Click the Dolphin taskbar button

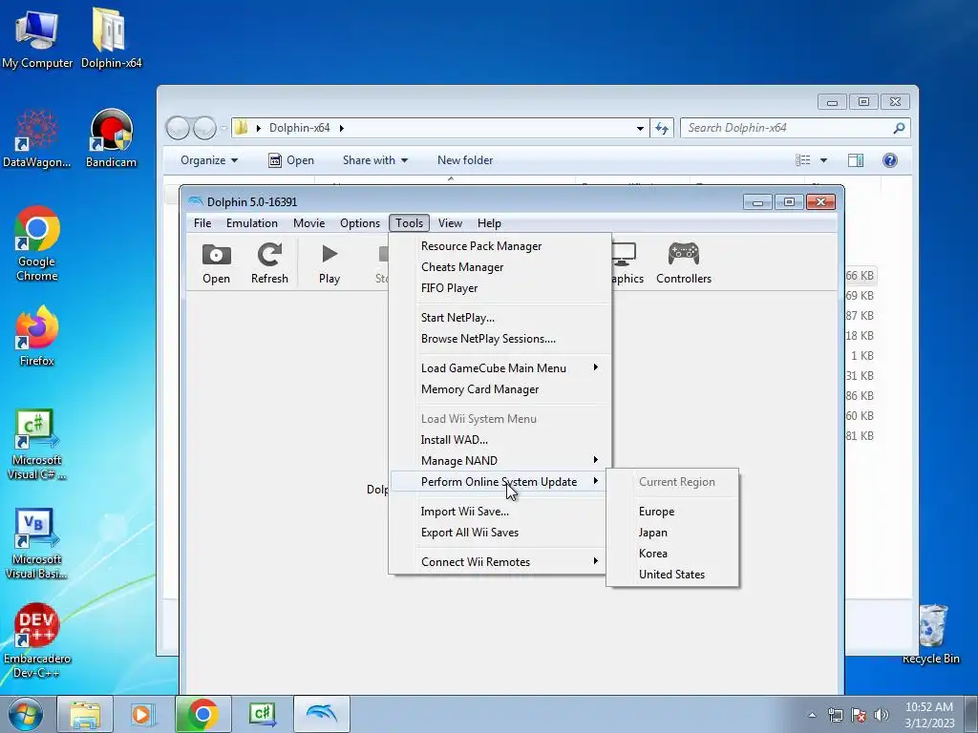tap(322, 714)
